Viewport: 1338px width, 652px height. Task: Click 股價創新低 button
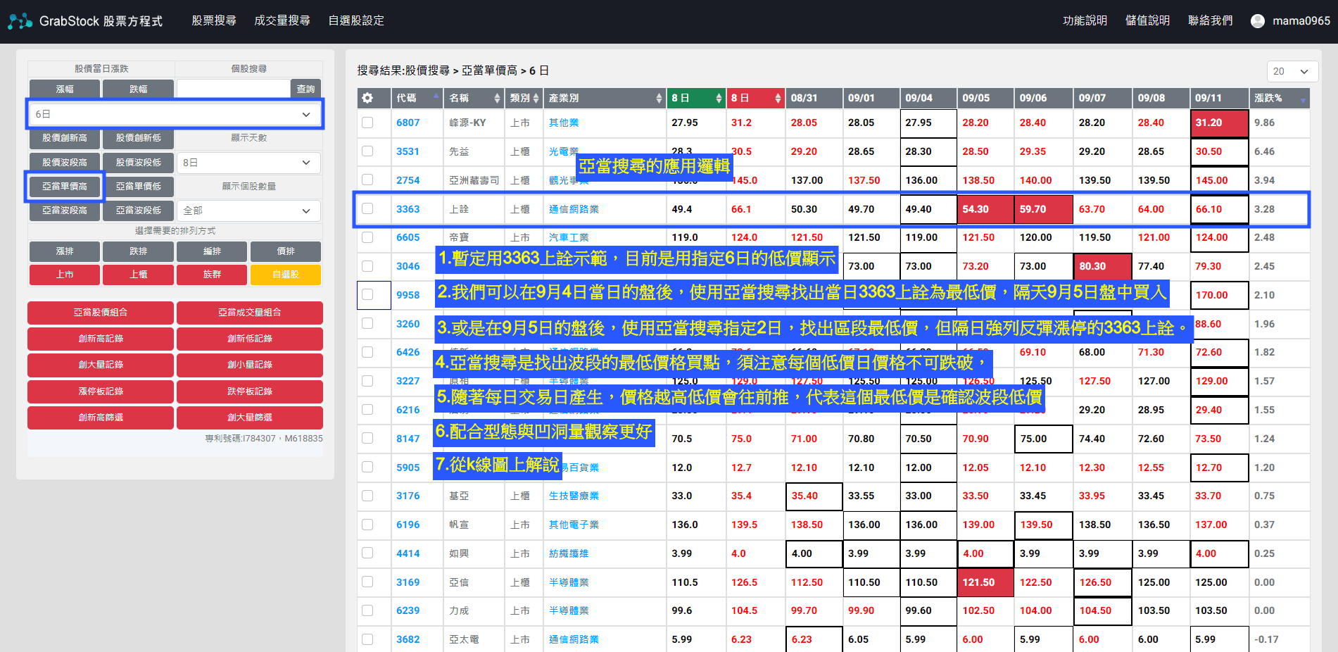pos(138,138)
